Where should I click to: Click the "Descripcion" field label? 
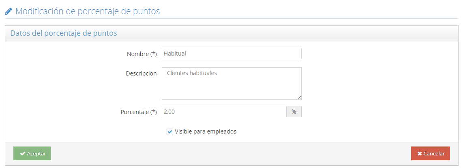142,73
